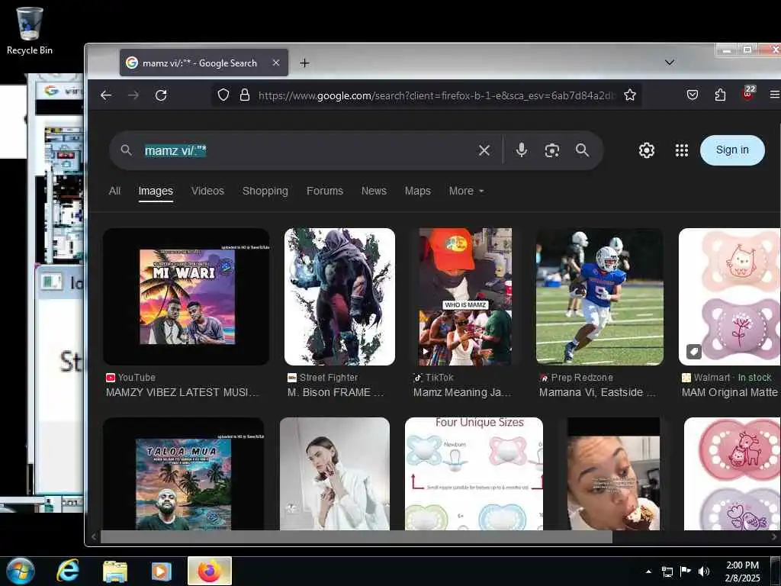Open the Recycle Bin desktop icon
Image resolution: width=781 pixels, height=586 pixels.
[x=30, y=31]
